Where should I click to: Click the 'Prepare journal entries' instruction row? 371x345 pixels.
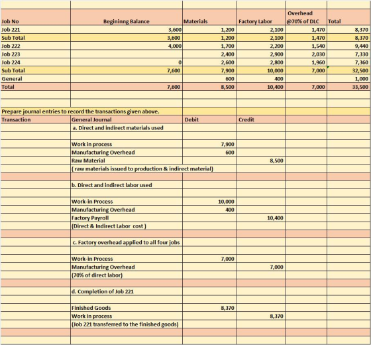click(91, 111)
